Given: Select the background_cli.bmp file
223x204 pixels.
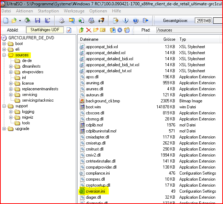Looking at the screenshot, I should [103, 101].
